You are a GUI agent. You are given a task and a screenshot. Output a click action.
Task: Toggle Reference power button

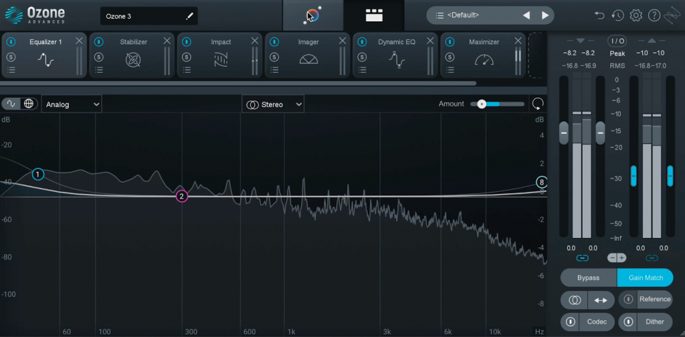pyautogui.click(x=628, y=300)
